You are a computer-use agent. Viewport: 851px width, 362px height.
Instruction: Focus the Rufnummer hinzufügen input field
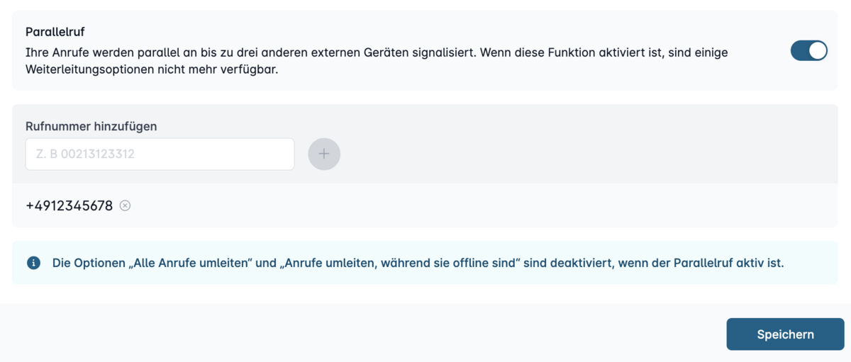point(160,154)
